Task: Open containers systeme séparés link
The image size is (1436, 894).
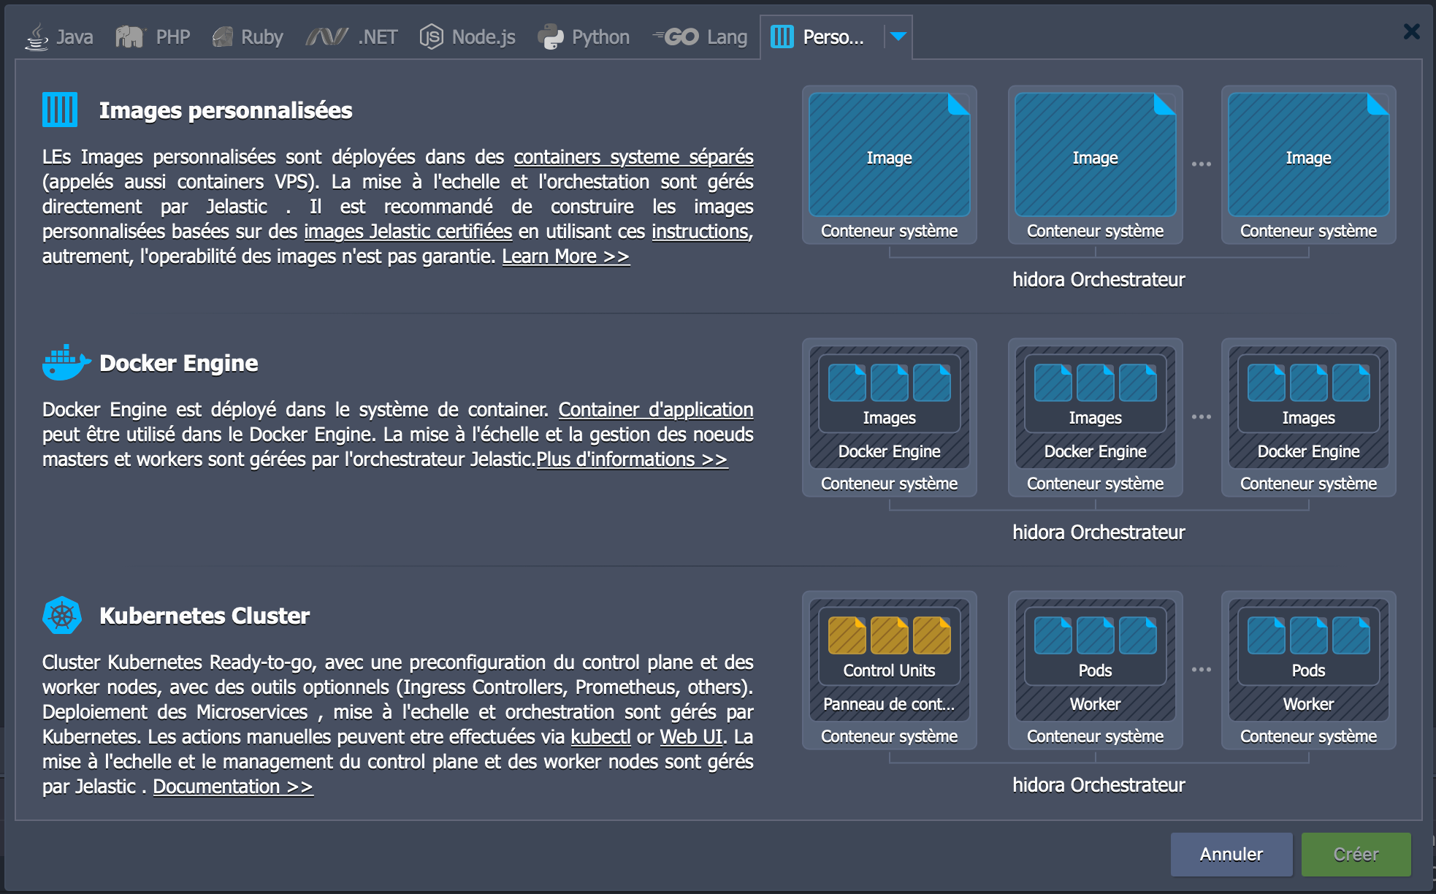Action: point(633,157)
